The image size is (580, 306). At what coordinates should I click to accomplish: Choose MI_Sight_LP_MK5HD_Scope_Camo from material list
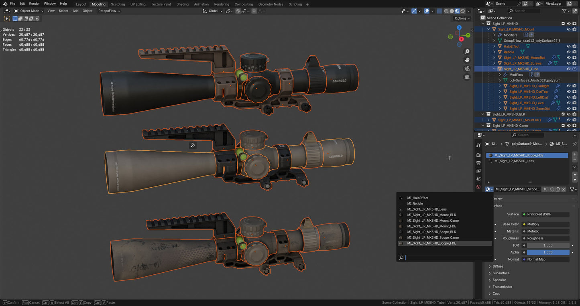[433, 237]
